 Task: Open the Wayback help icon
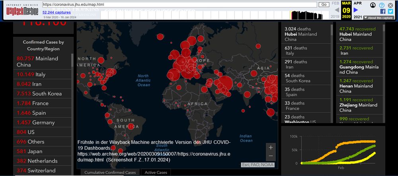[382, 5]
